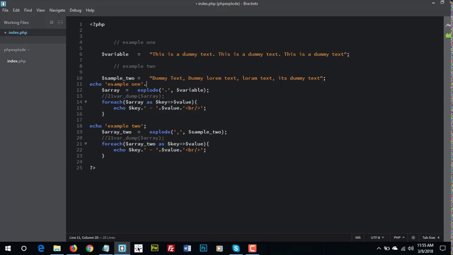Screen dimensions: 453x255
Task: Open the PHP language mode dropdown
Action: (399, 238)
